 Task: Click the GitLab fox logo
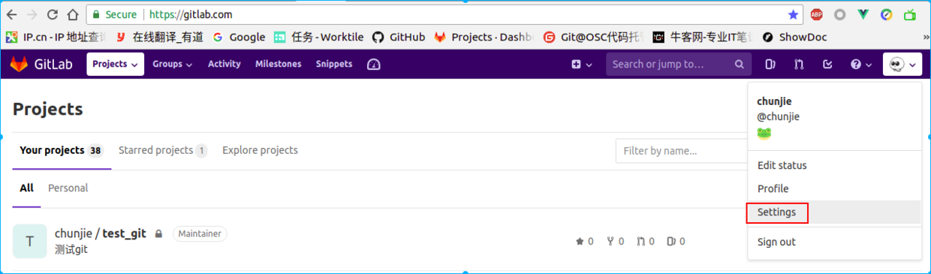(x=19, y=65)
